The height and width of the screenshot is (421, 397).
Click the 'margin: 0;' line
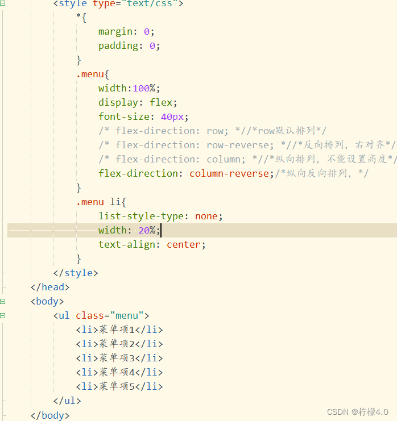(126, 32)
